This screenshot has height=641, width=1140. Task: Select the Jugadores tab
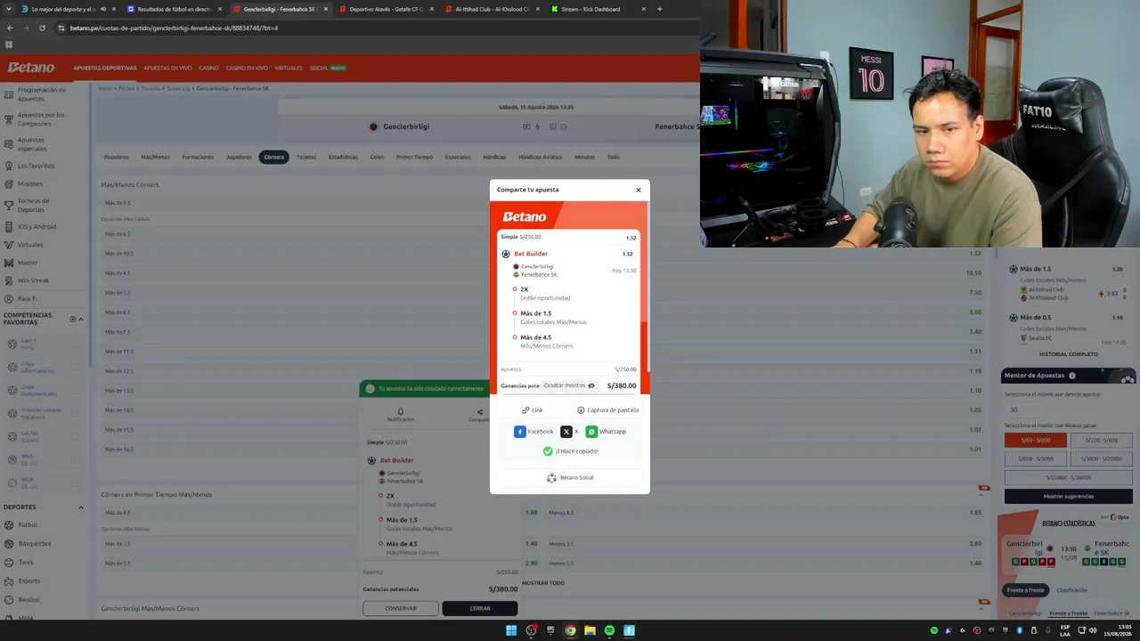[239, 158]
